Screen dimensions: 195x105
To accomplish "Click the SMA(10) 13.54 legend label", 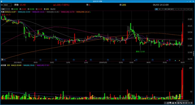I will [x=24, y=12].
